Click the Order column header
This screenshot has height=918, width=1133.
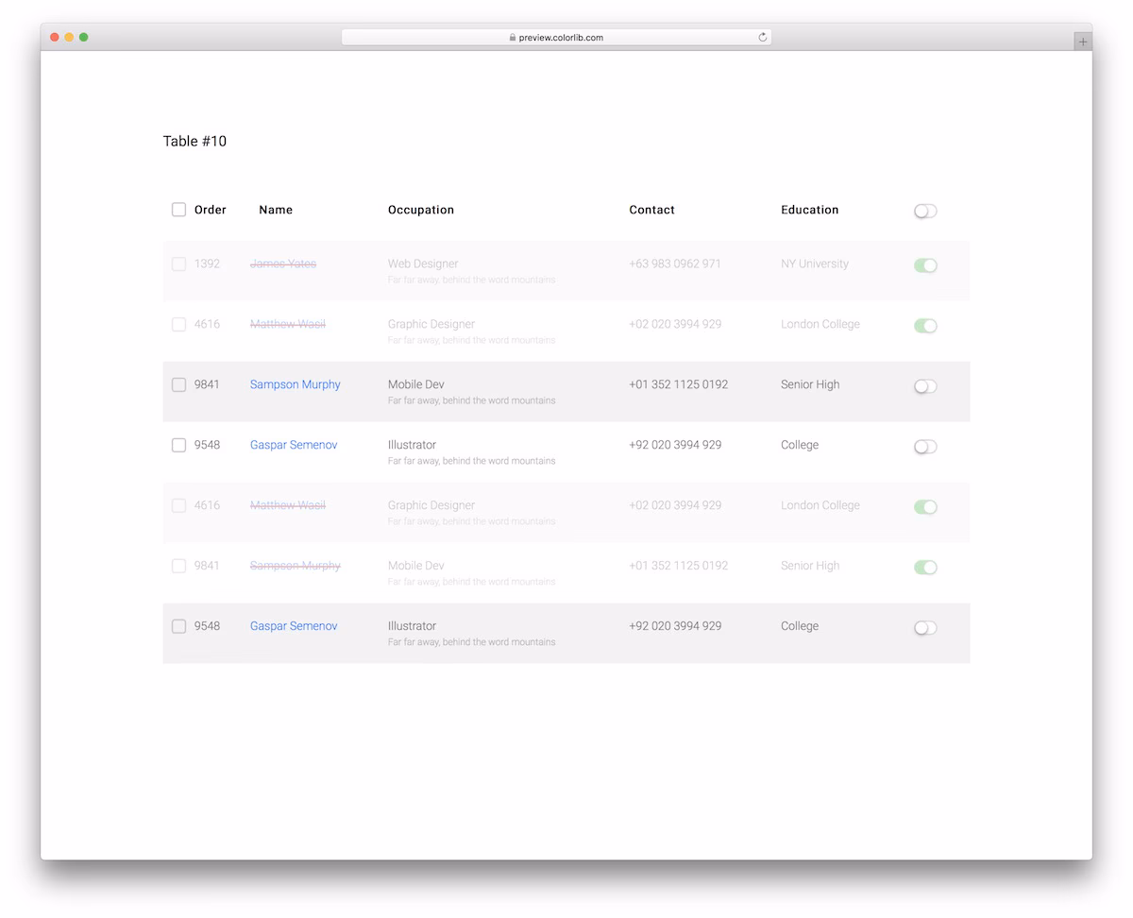click(x=211, y=210)
